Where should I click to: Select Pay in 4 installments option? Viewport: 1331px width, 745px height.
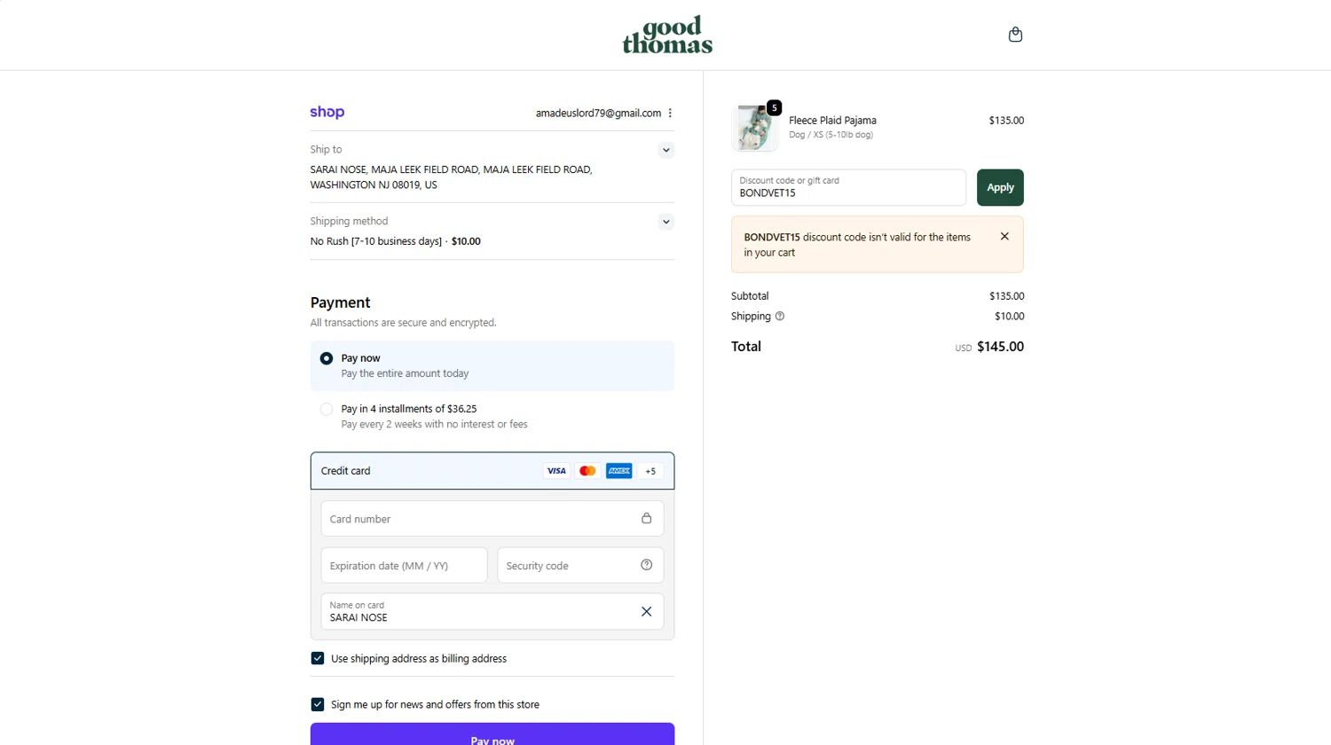point(327,409)
